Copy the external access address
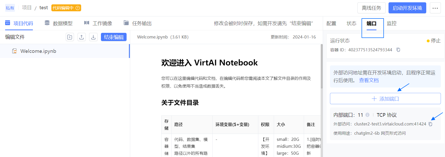Viewport: 445px width, 157px height. click(431, 124)
